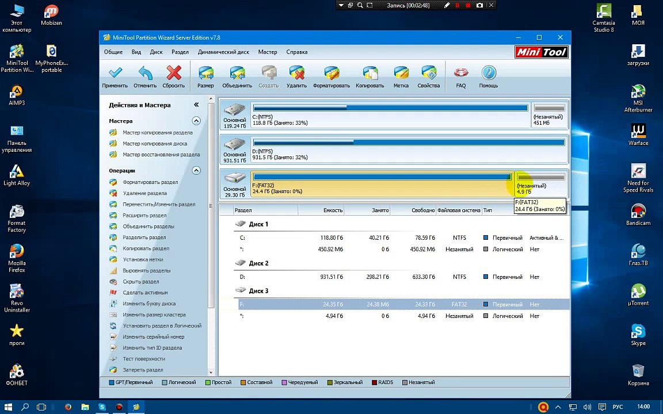Click Изменить букву диска operation
Image resolution: width=663 pixels, height=414 pixels.
click(149, 304)
